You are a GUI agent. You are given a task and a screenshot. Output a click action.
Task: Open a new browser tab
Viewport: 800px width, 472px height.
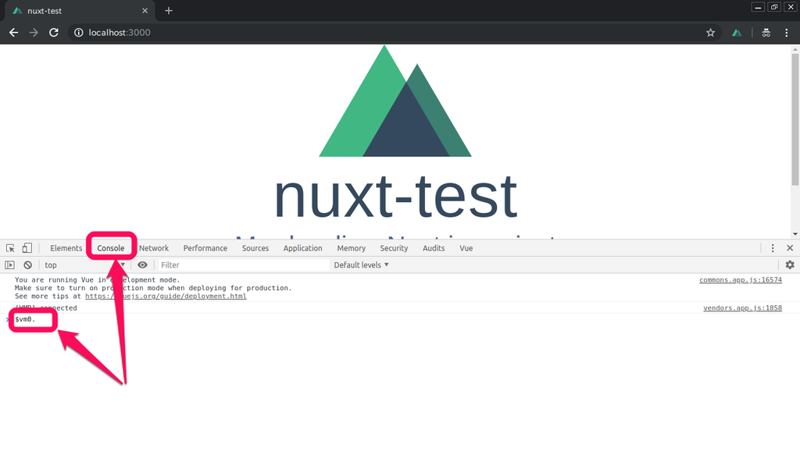(x=169, y=11)
